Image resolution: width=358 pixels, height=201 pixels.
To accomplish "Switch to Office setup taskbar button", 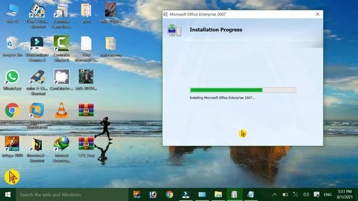I will tap(234, 194).
